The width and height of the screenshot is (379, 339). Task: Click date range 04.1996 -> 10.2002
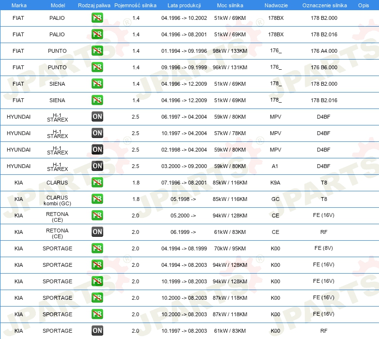(184, 18)
